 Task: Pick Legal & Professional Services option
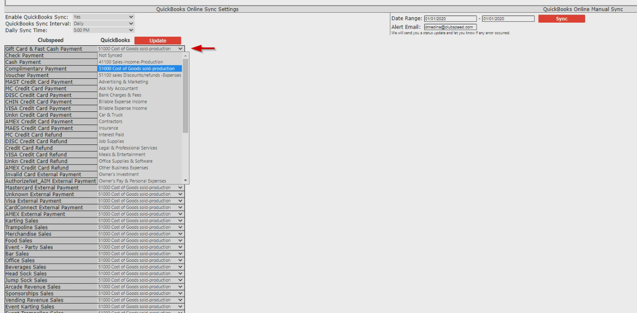tap(140, 148)
